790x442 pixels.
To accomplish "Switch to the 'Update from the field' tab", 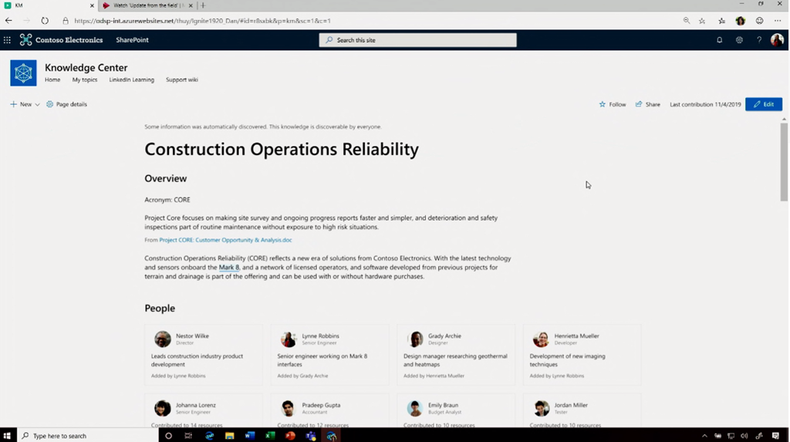I will 147,5.
